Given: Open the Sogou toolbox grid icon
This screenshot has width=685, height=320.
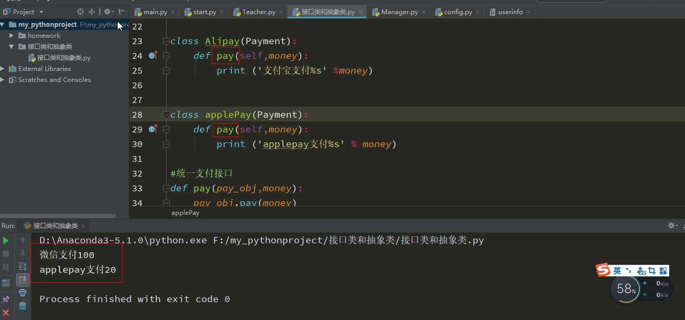Looking at the screenshot, I should pos(663,271).
